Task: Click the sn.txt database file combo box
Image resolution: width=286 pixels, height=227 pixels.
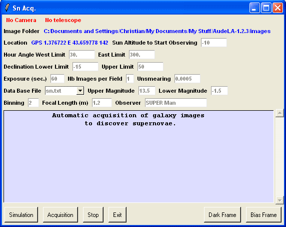Action: [64, 91]
